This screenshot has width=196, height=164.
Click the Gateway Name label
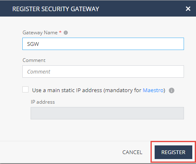[x=40, y=33]
